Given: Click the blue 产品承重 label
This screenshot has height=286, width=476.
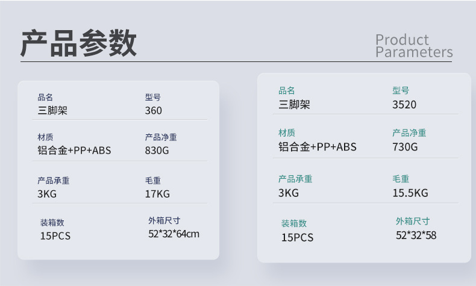Looking at the screenshot, I should tap(54, 181).
